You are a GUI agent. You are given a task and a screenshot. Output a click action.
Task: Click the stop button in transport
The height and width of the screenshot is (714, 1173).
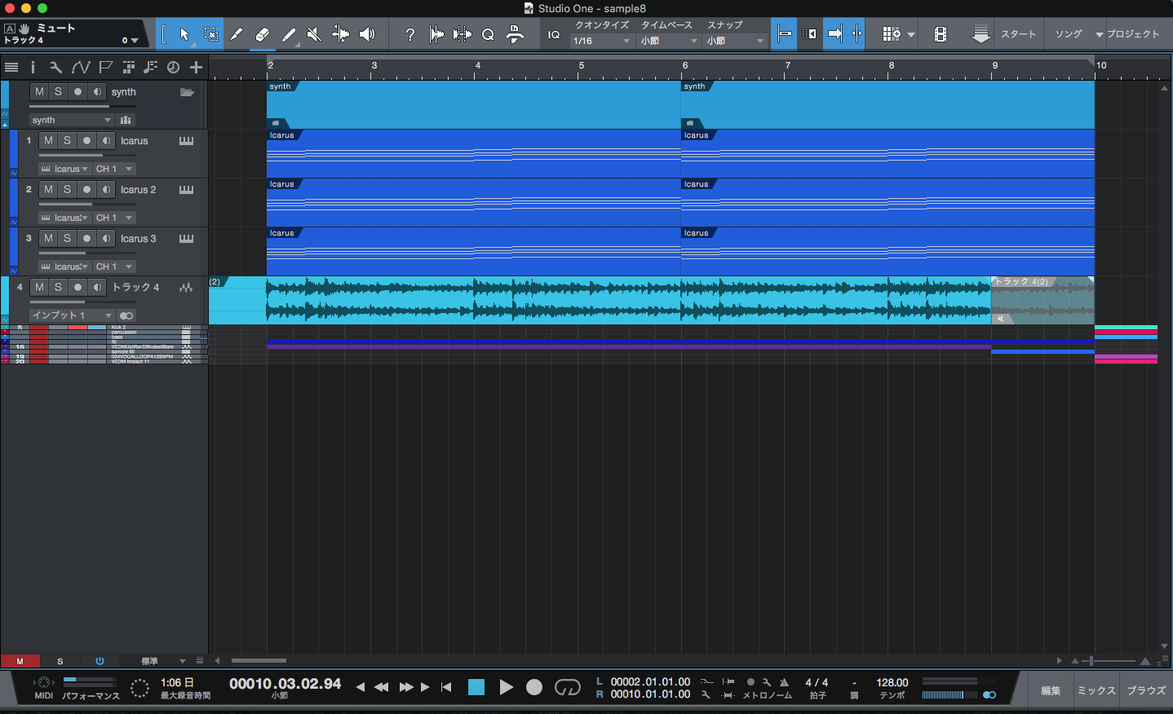476,687
